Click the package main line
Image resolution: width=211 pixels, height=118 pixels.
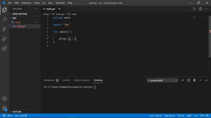coord(62,18)
